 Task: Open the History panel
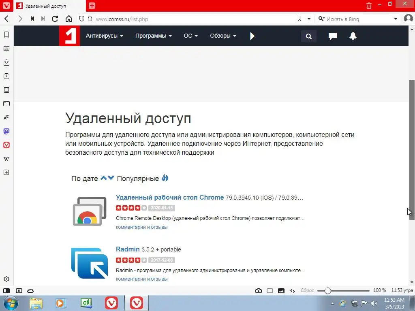6,76
